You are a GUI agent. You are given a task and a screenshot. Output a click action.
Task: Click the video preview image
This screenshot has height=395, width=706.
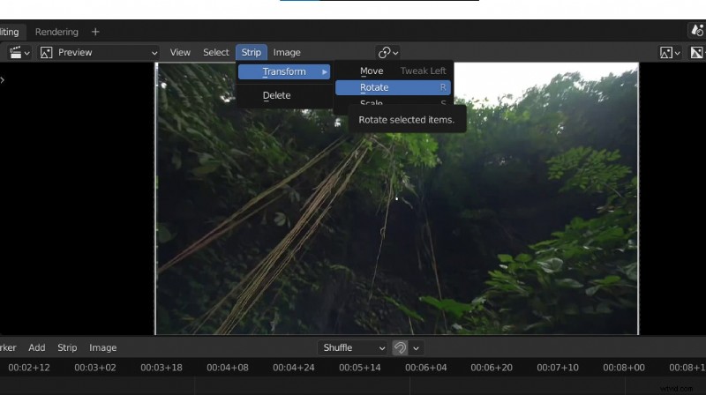pyautogui.click(x=396, y=198)
